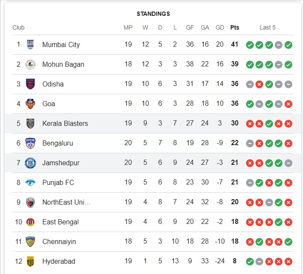Click the Goa club crest icon
303x274 pixels.
(30, 104)
